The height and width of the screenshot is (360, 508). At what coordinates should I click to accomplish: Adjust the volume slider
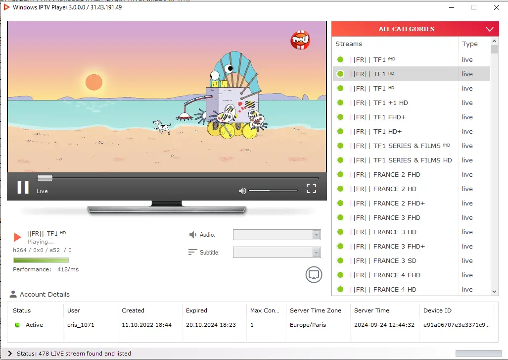pos(273,191)
